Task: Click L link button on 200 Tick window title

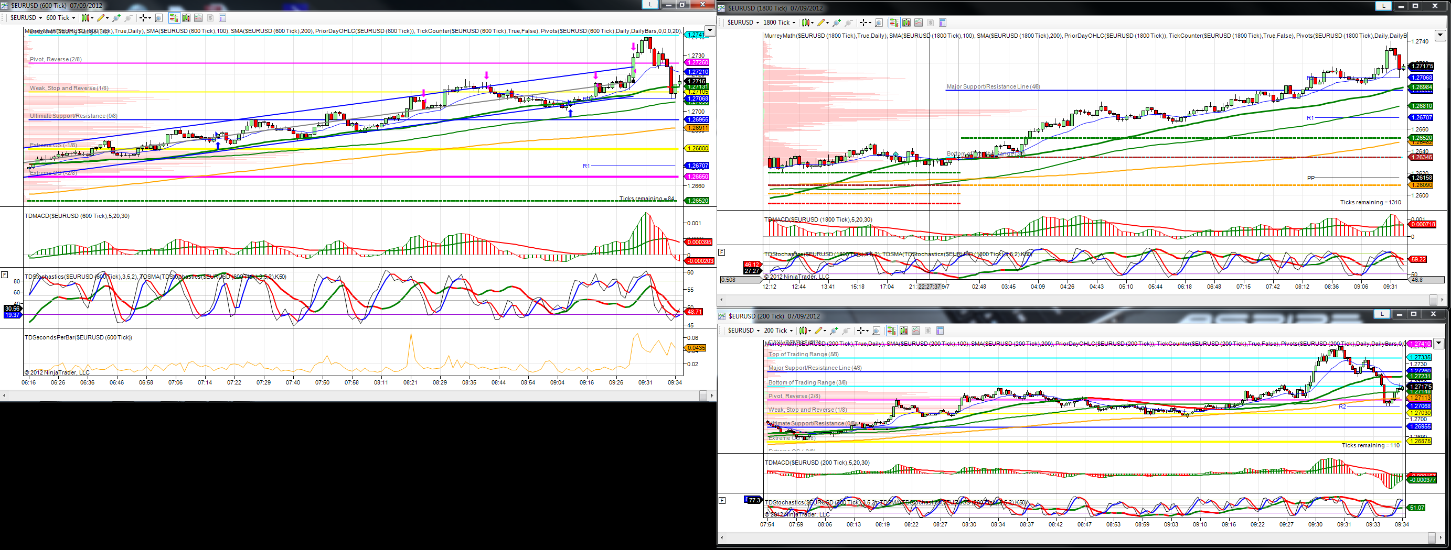Action: pos(1381,314)
